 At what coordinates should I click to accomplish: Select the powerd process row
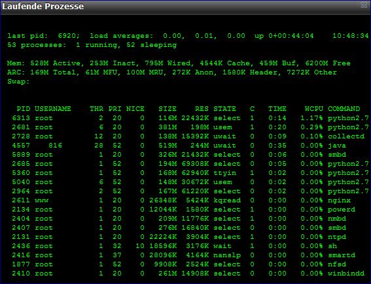[188, 210]
